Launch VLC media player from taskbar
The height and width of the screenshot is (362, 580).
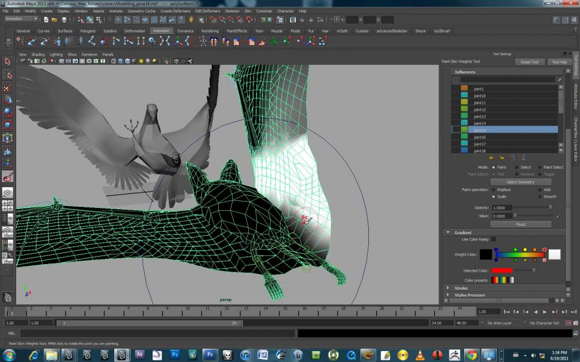pos(420,354)
